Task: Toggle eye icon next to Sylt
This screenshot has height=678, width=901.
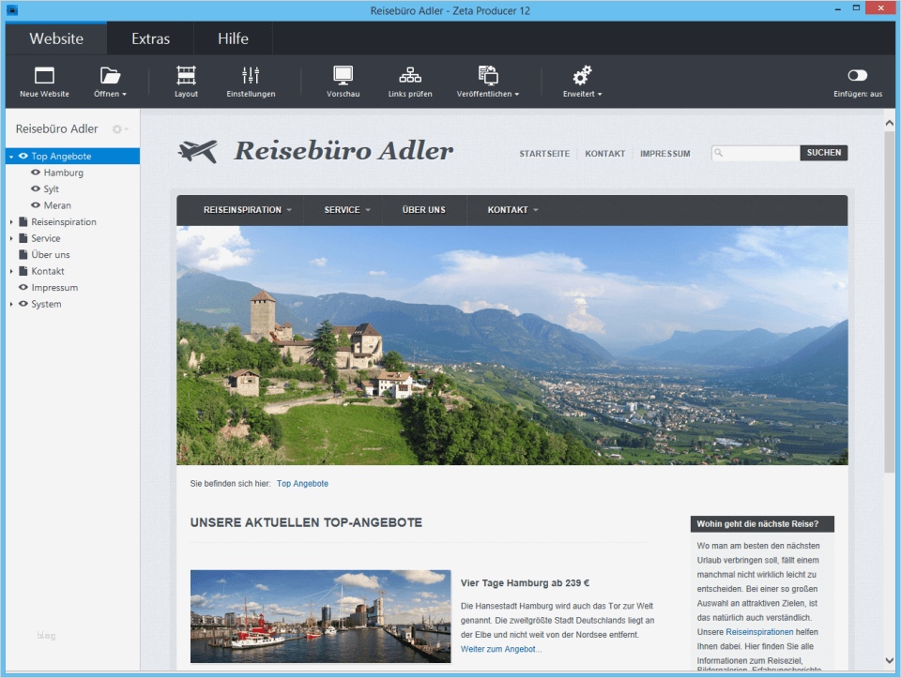Action: click(x=36, y=188)
